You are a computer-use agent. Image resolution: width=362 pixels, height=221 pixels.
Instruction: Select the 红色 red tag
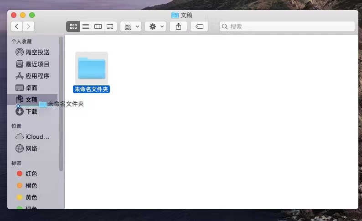coord(32,174)
